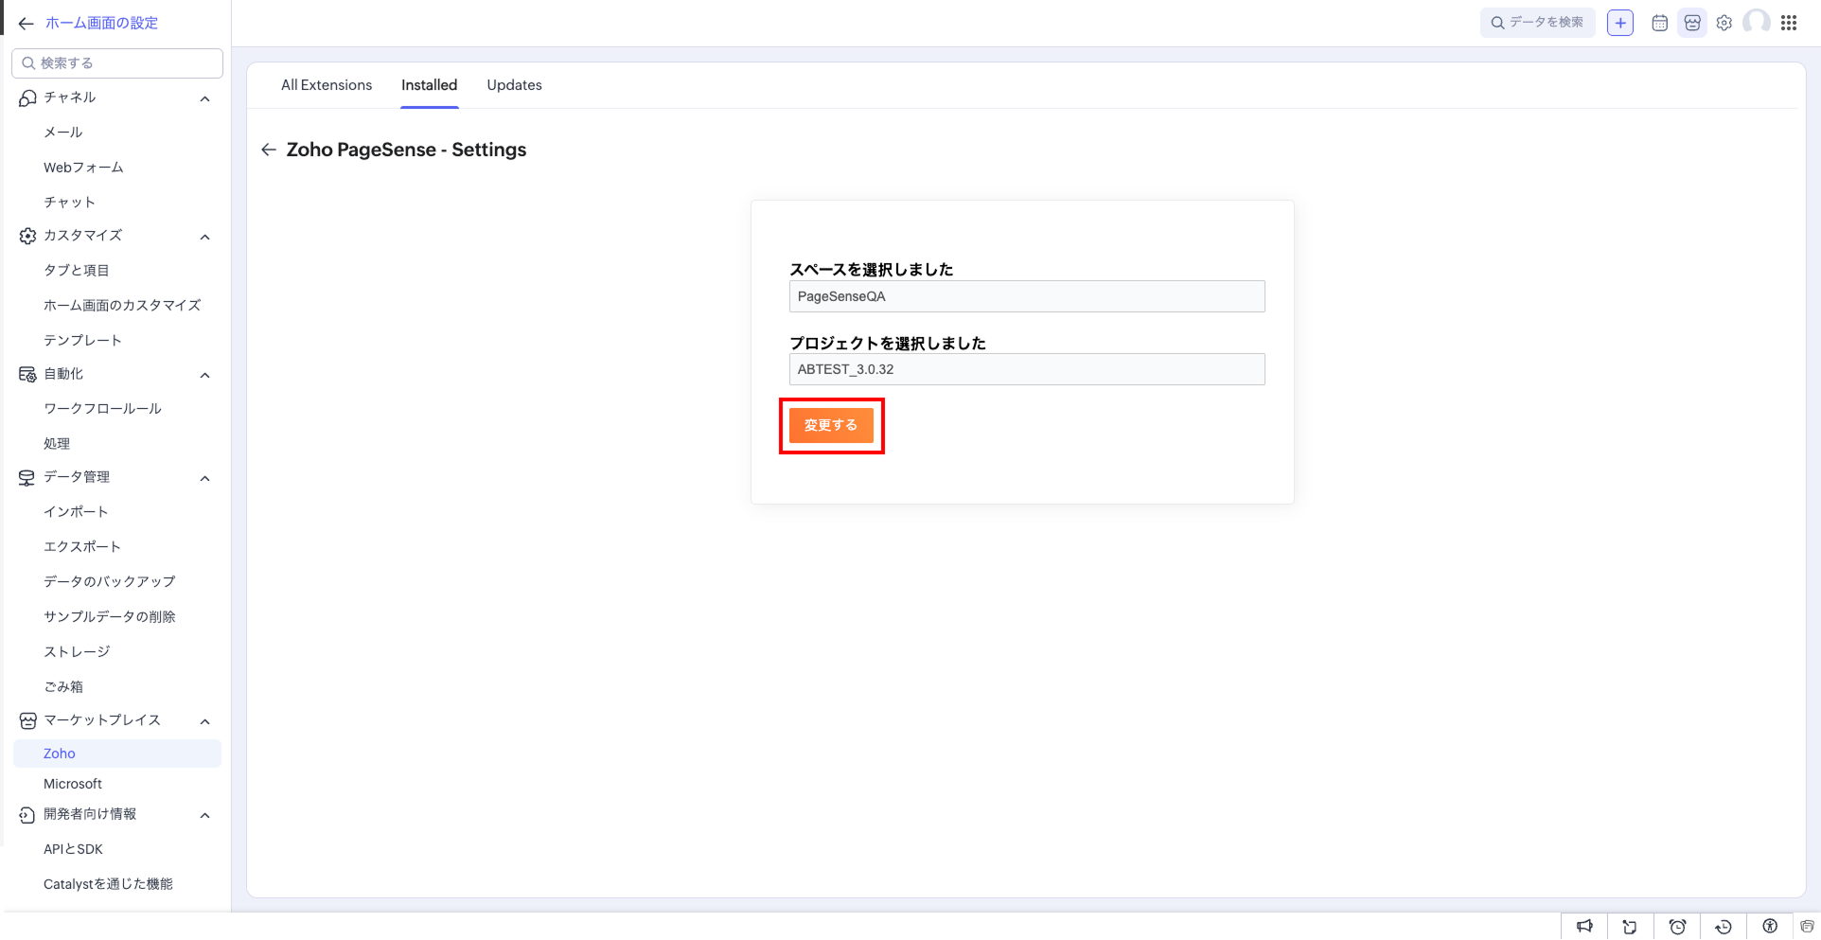The width and height of the screenshot is (1821, 940).
Task: Open the settings gear in top bar
Action: pyautogui.click(x=1724, y=23)
